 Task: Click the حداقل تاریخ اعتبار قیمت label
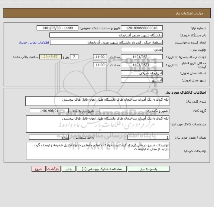click(194, 65)
